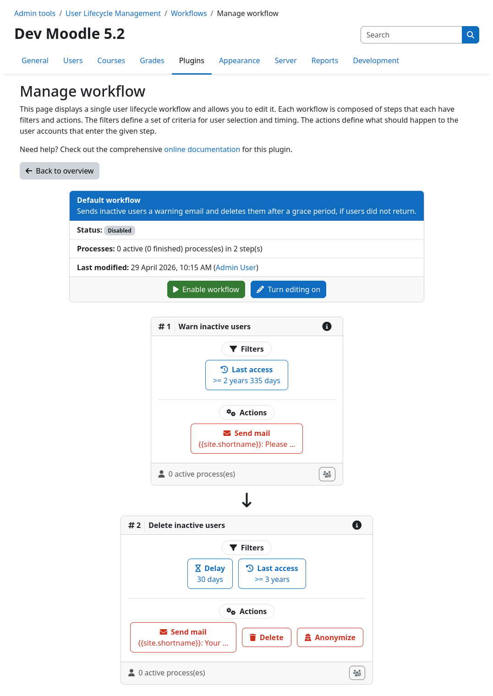
Task: Open the info tooltip for Delete inactive users
Action: pos(357,525)
